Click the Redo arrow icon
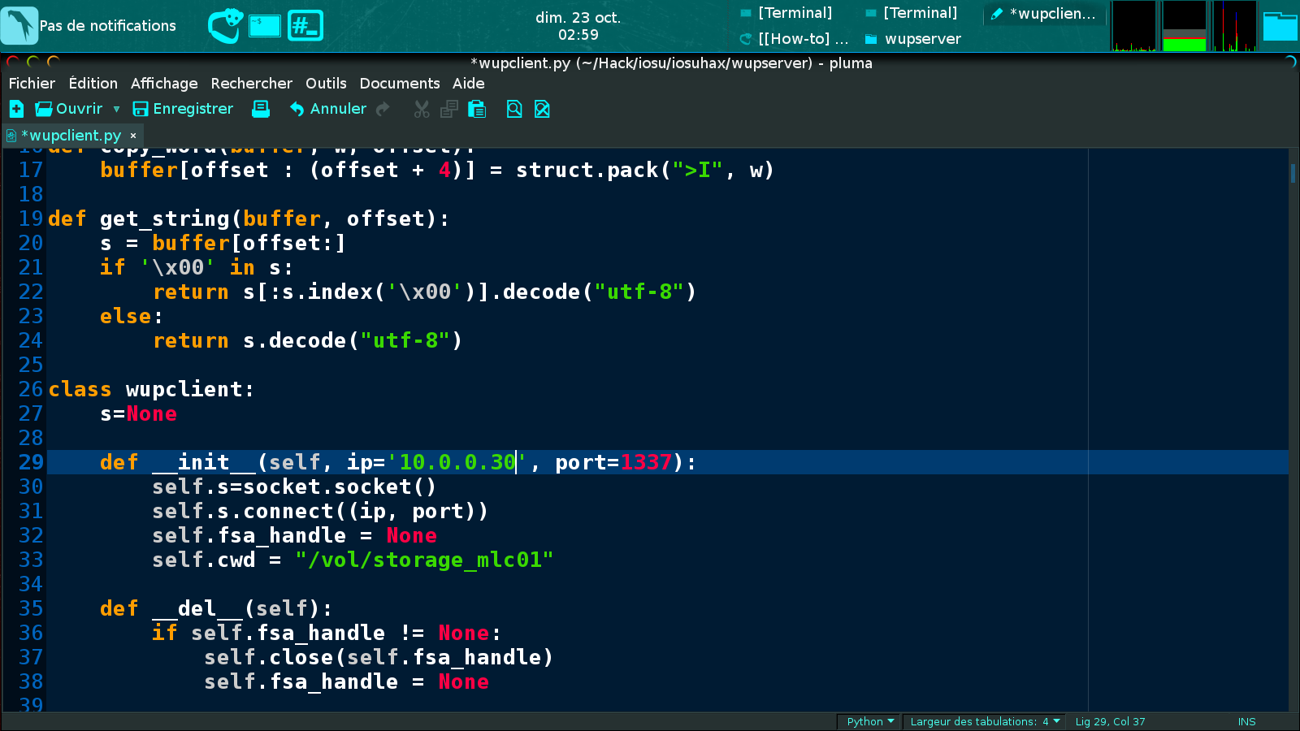1300x731 pixels. pyautogui.click(x=383, y=109)
